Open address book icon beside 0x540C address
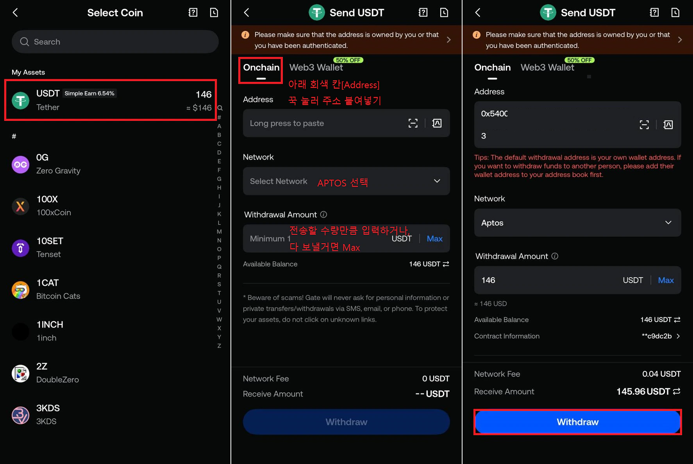Viewport: 693px width, 464px height. tap(668, 125)
